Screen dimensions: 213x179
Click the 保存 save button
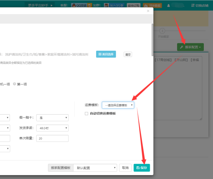point(142,168)
